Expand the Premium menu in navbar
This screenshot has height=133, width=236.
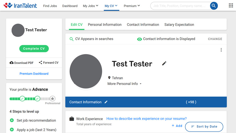coord(132,6)
